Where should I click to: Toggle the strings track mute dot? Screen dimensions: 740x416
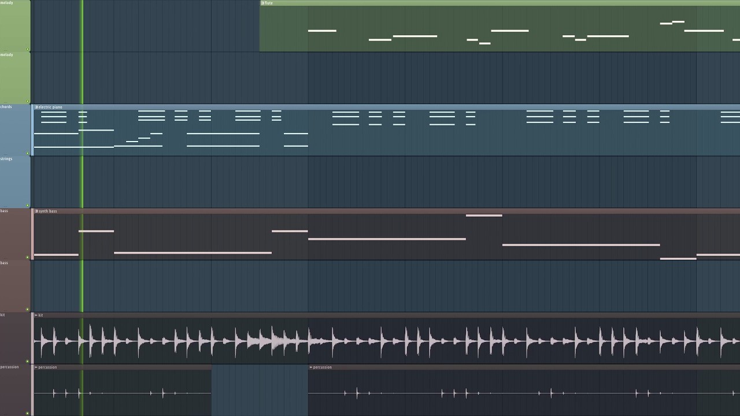pyautogui.click(x=27, y=205)
